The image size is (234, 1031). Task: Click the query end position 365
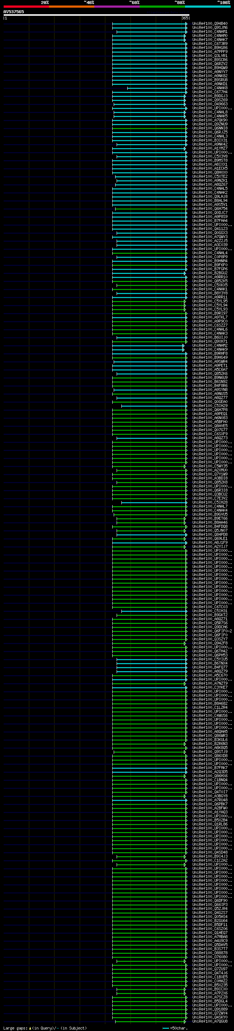tap(185, 18)
